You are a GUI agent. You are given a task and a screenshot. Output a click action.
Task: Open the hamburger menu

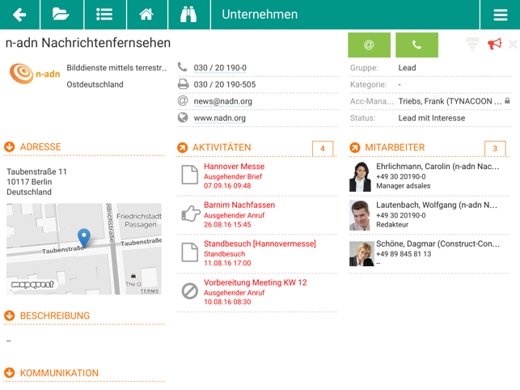click(x=500, y=15)
